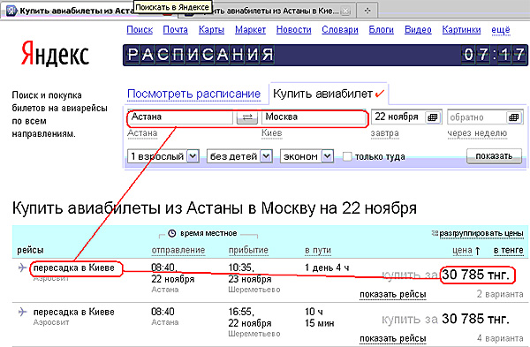Click the Астана departure input field
The height and width of the screenshot is (347, 530).
click(x=180, y=117)
